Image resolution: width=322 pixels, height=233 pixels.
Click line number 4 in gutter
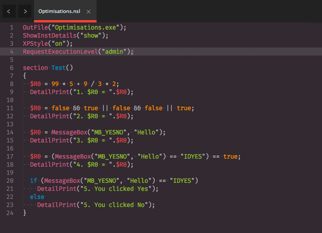tap(12, 52)
